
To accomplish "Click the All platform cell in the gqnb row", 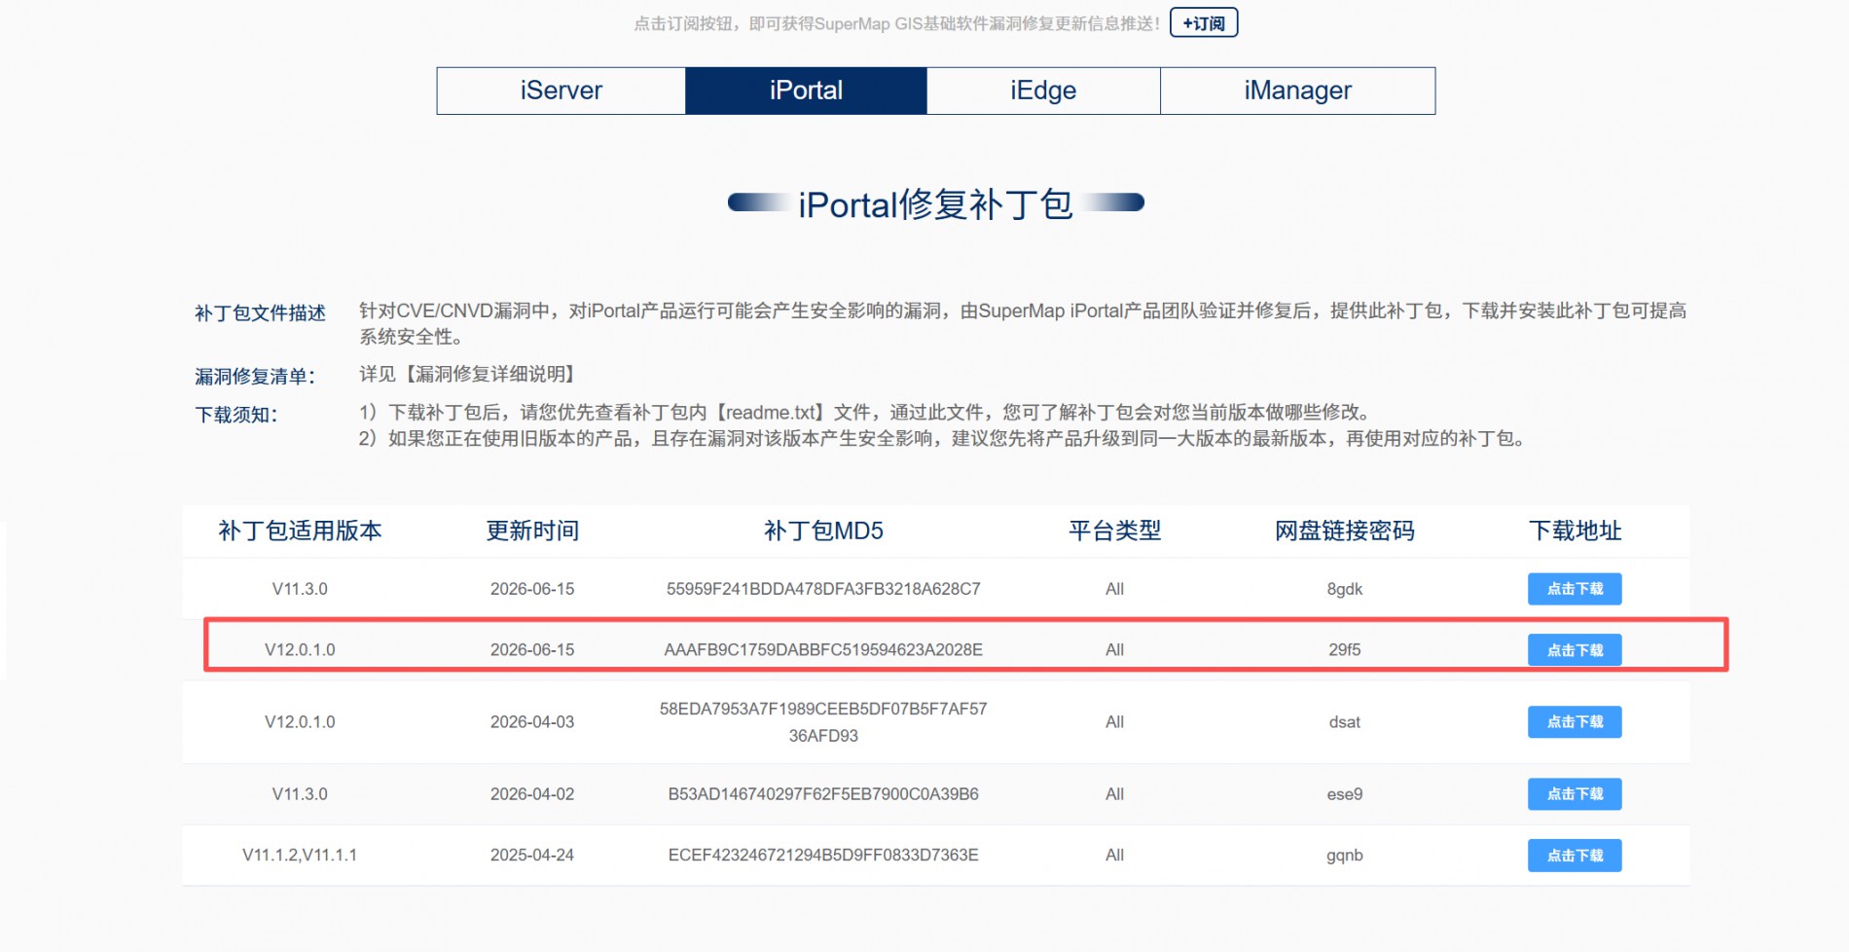I will coord(1115,856).
